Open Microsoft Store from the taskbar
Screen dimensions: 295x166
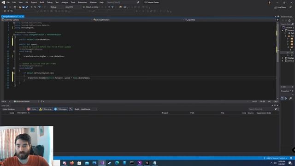tap(79, 163)
